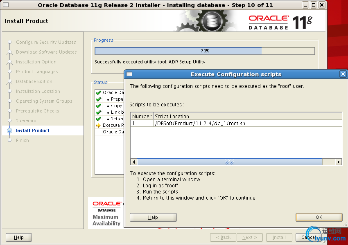Click the Oracle Database 11g logo
Screen dimensions: 348x245
pos(280,22)
